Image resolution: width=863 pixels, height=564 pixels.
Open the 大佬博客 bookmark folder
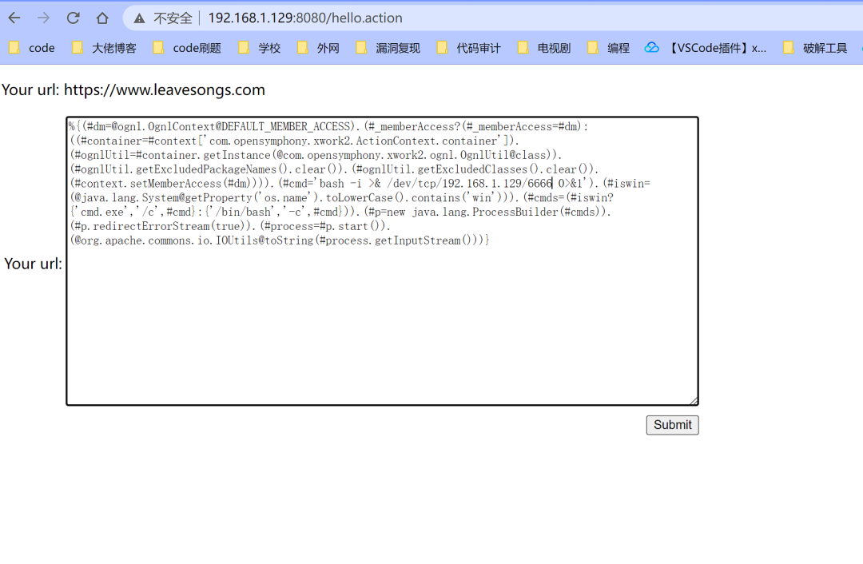pyautogui.click(x=105, y=48)
